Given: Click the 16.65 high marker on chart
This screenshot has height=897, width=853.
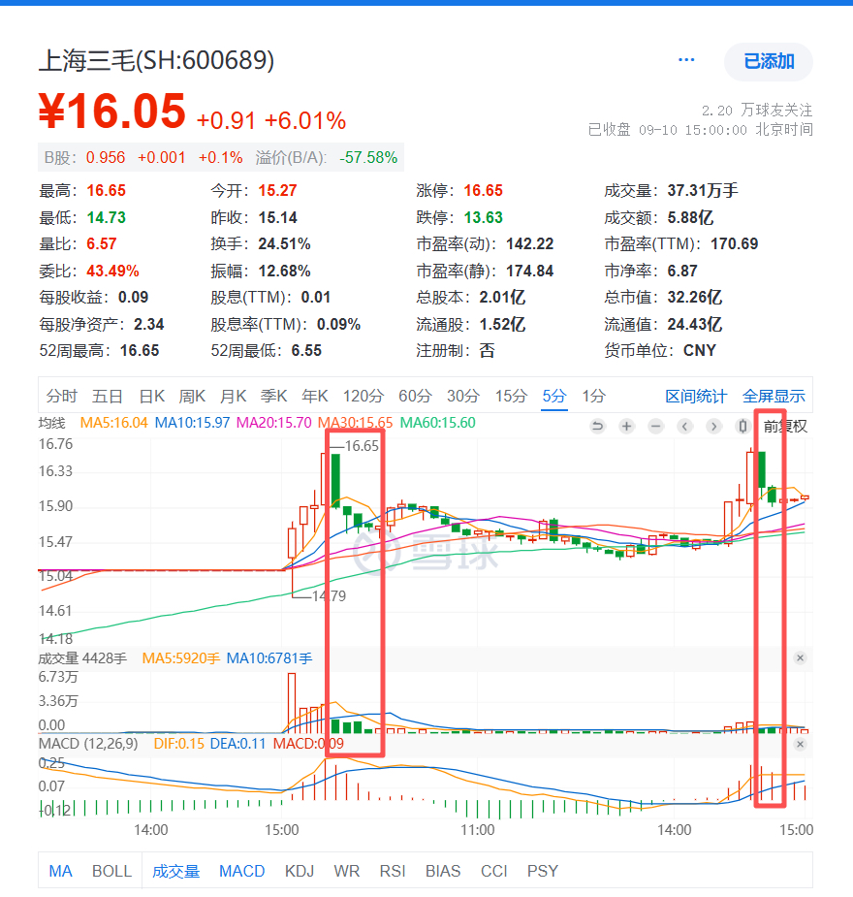Looking at the screenshot, I should pyautogui.click(x=362, y=446).
